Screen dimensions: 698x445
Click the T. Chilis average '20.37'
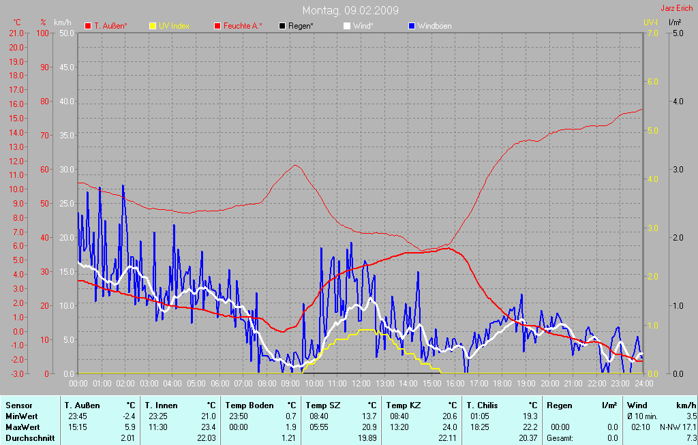tap(528, 438)
